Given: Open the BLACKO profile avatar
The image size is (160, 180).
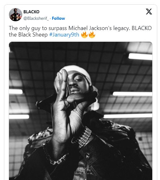Looking at the screenshot, I should click(x=15, y=15).
